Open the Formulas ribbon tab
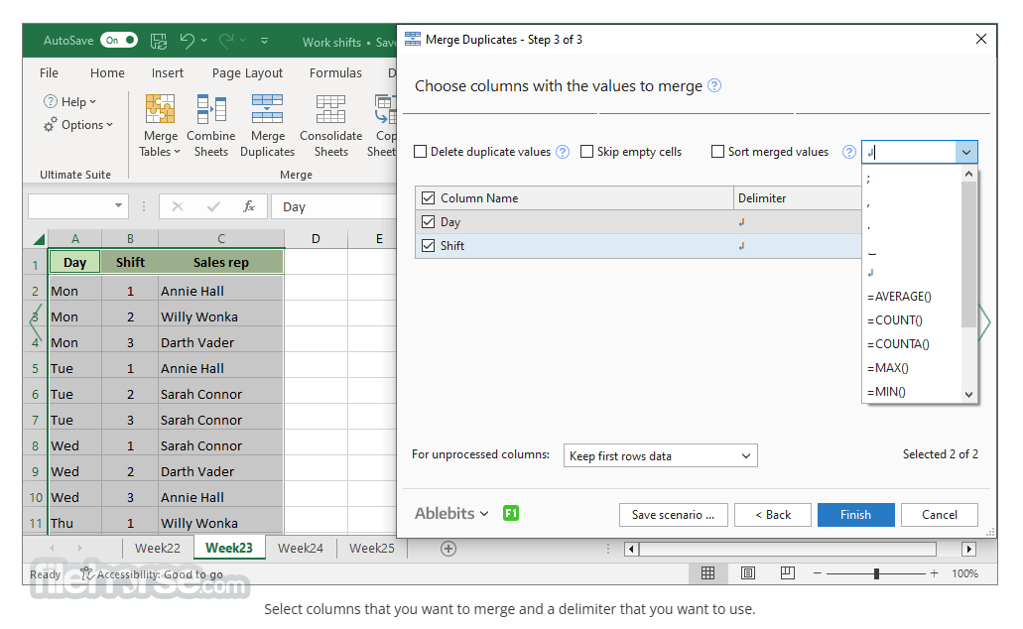 click(x=335, y=73)
